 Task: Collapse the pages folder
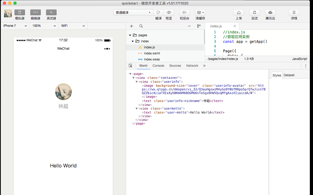pyautogui.click(x=130, y=35)
